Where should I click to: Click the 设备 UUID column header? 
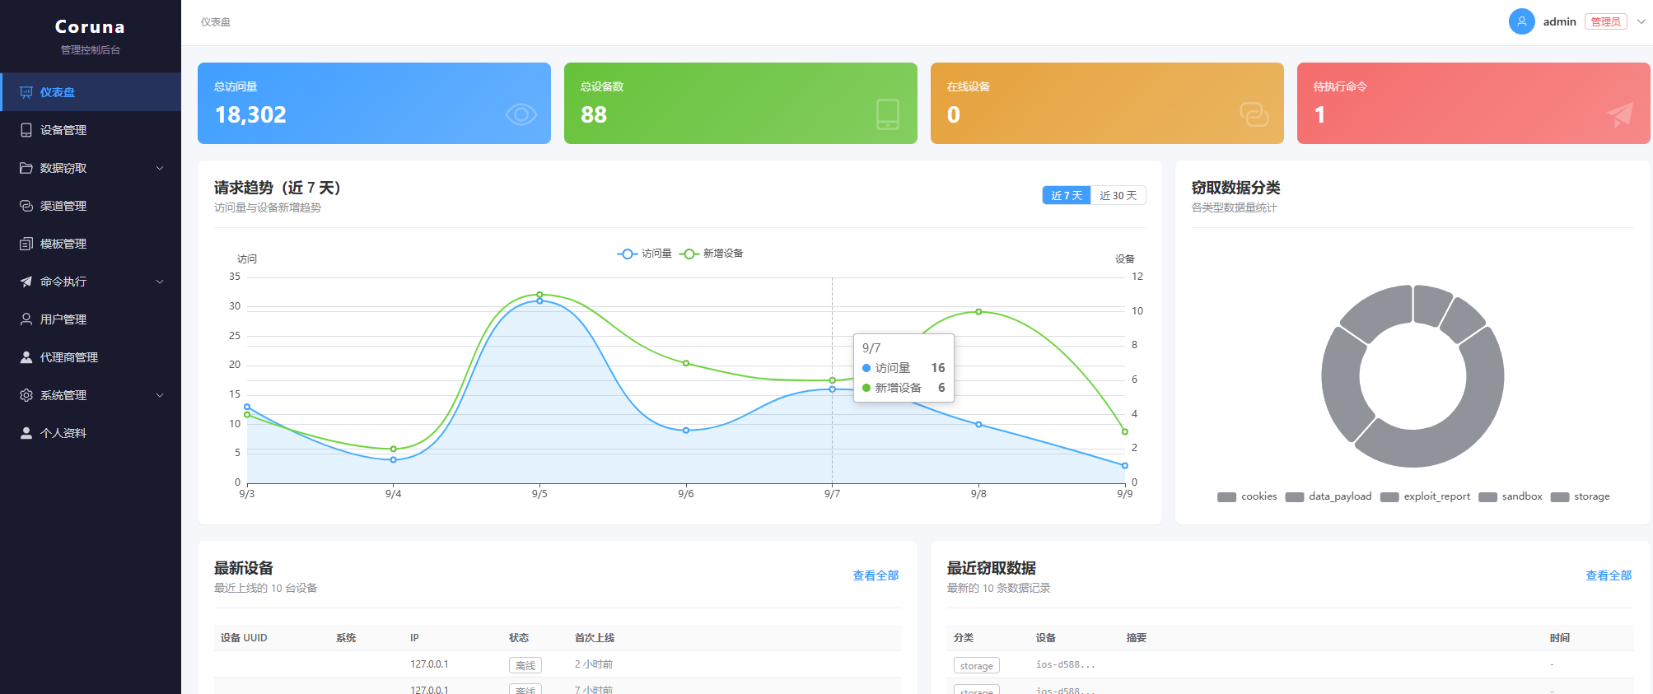coord(244,638)
